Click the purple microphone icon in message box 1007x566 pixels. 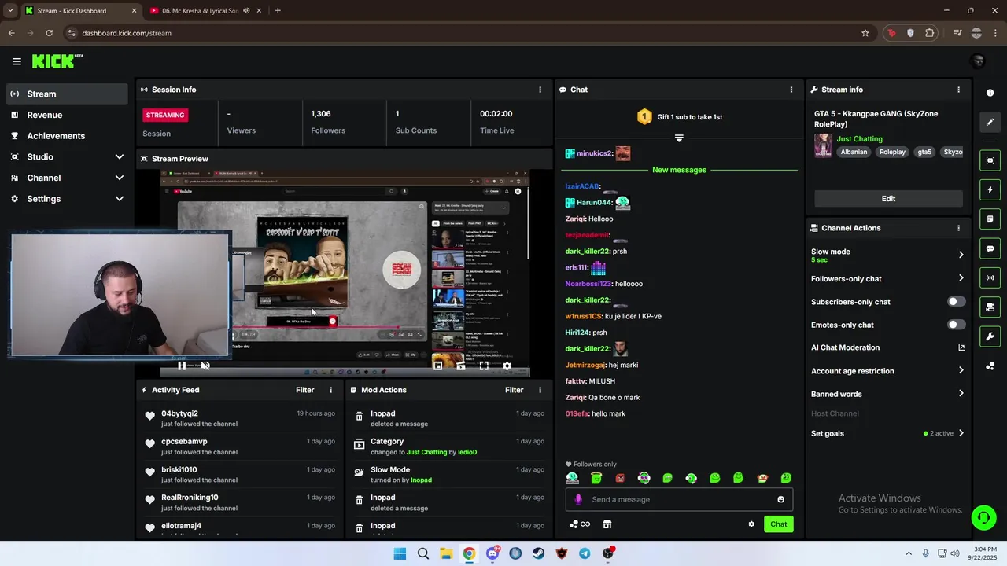pyautogui.click(x=578, y=499)
